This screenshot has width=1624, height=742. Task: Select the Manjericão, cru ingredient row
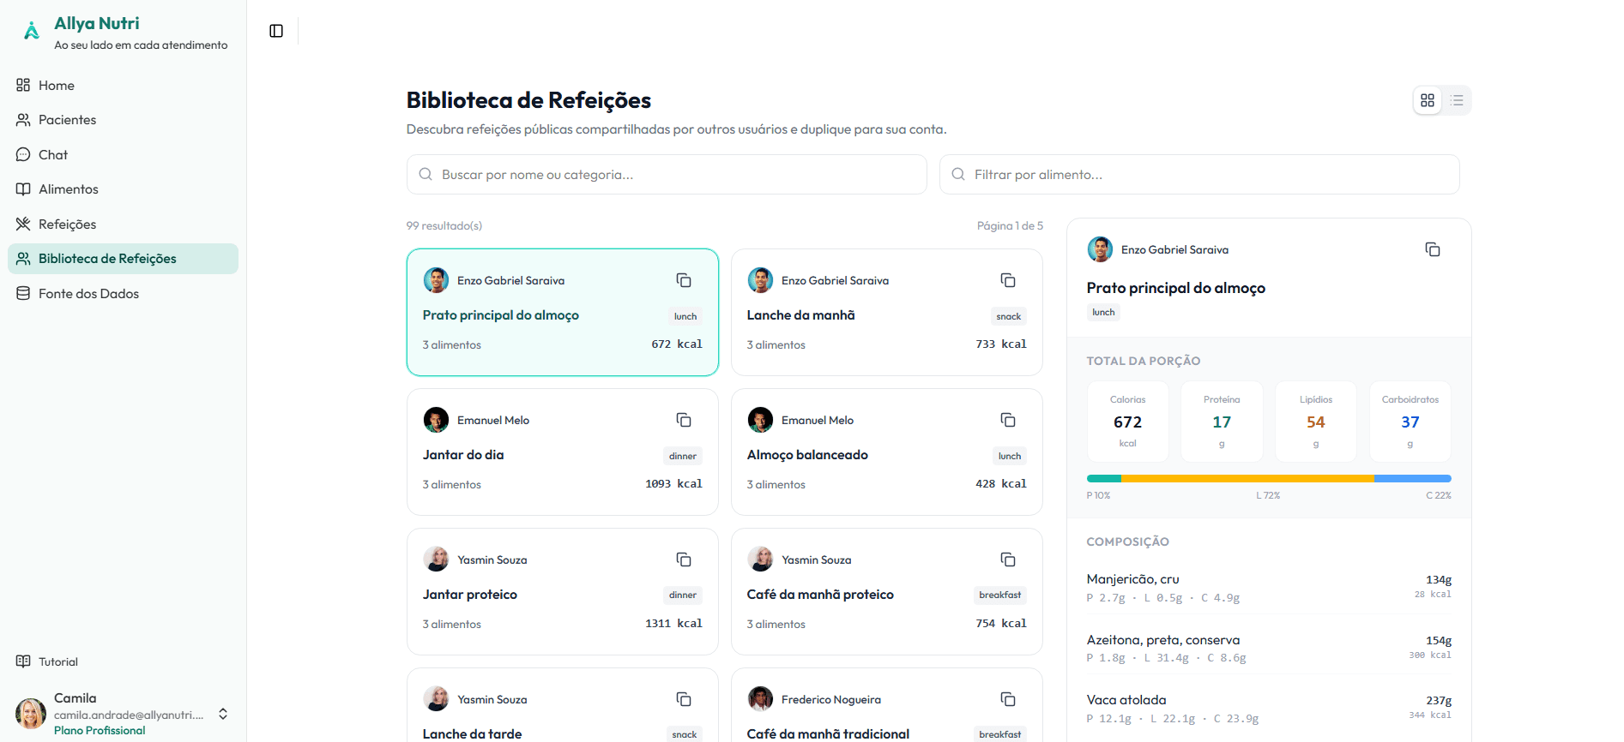(1269, 588)
